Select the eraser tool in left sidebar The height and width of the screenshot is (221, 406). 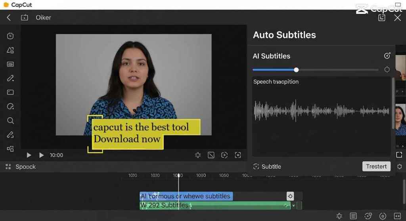[10, 135]
